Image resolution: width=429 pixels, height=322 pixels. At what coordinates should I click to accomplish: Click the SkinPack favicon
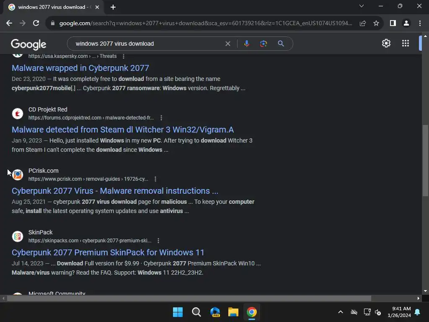click(18, 236)
